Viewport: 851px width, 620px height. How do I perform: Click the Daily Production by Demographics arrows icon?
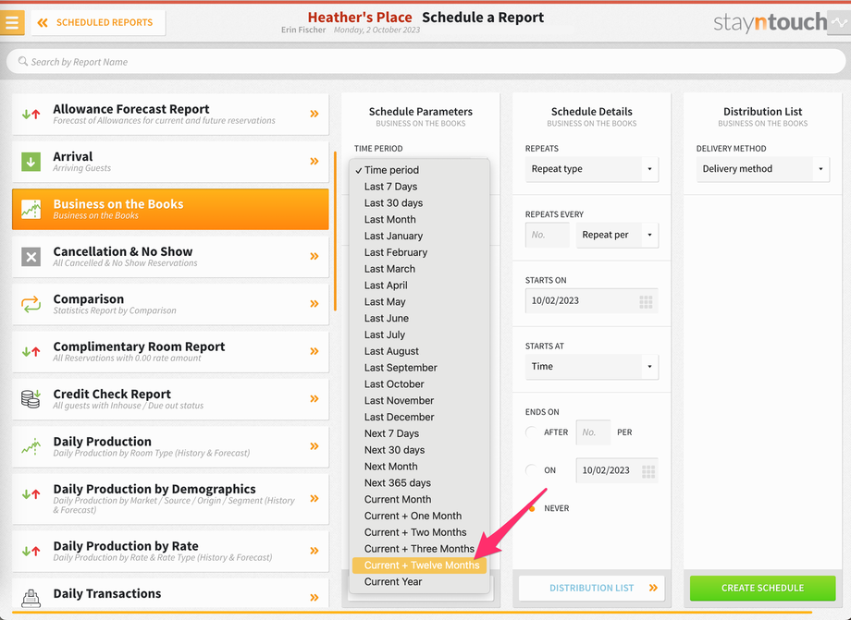tap(31, 494)
